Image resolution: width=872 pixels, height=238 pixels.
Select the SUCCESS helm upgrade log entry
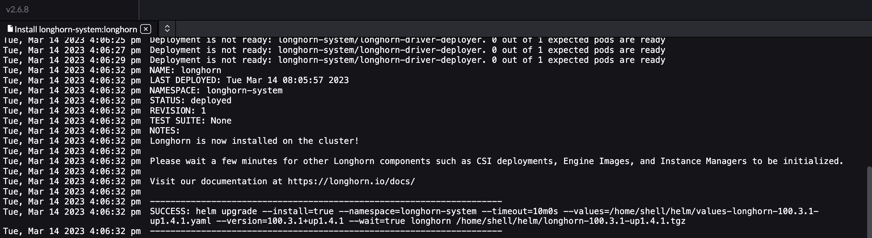(406, 211)
